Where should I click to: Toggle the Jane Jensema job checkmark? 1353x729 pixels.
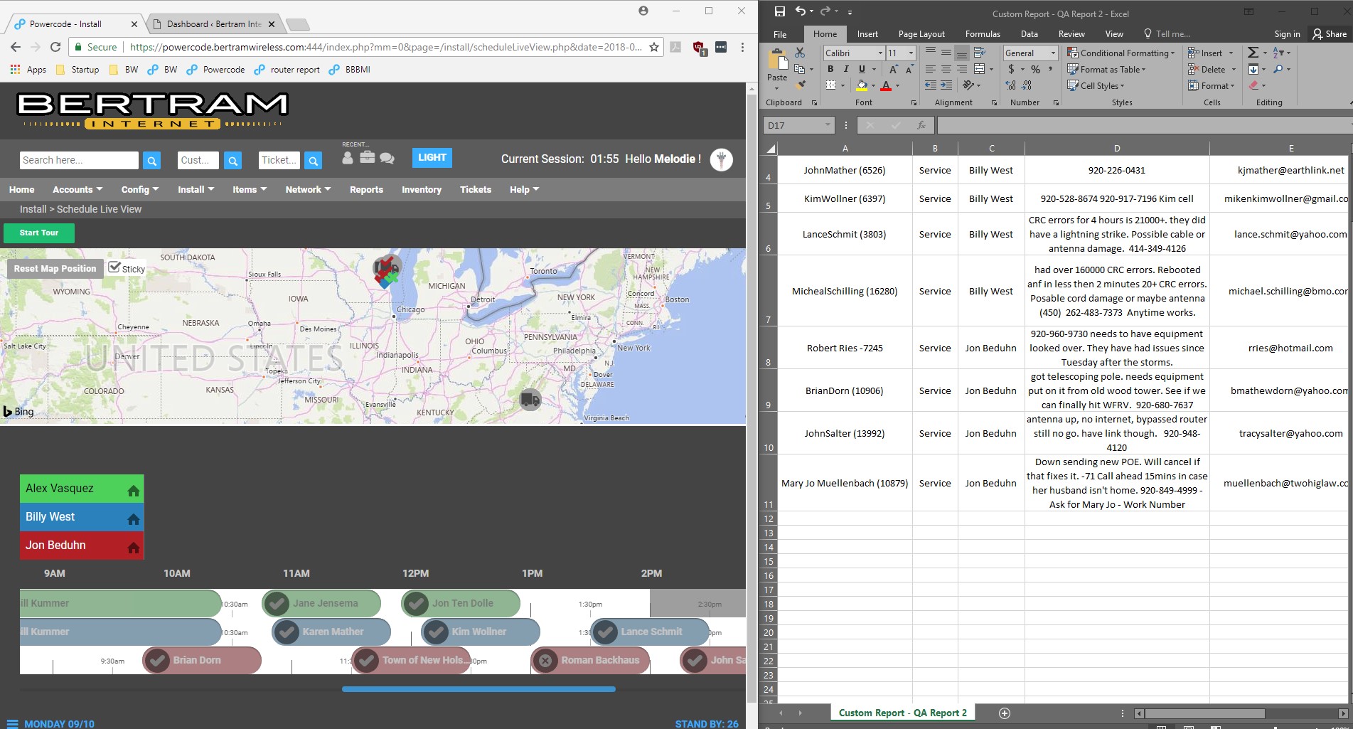tap(277, 603)
